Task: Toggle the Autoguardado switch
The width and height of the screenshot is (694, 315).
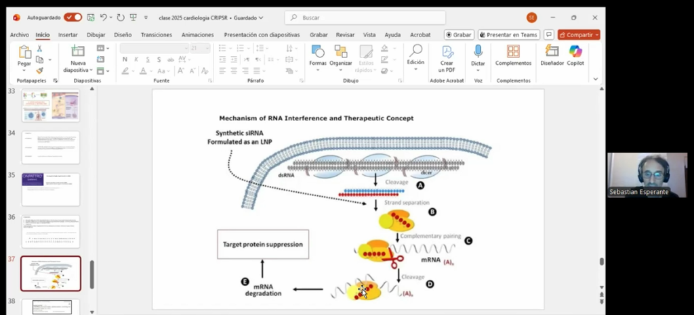Action: 73,18
